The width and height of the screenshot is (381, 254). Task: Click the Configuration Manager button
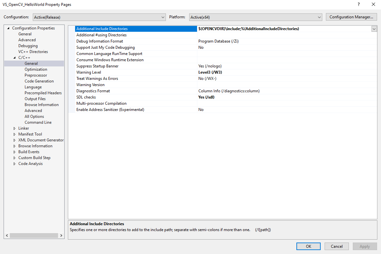[351, 17]
